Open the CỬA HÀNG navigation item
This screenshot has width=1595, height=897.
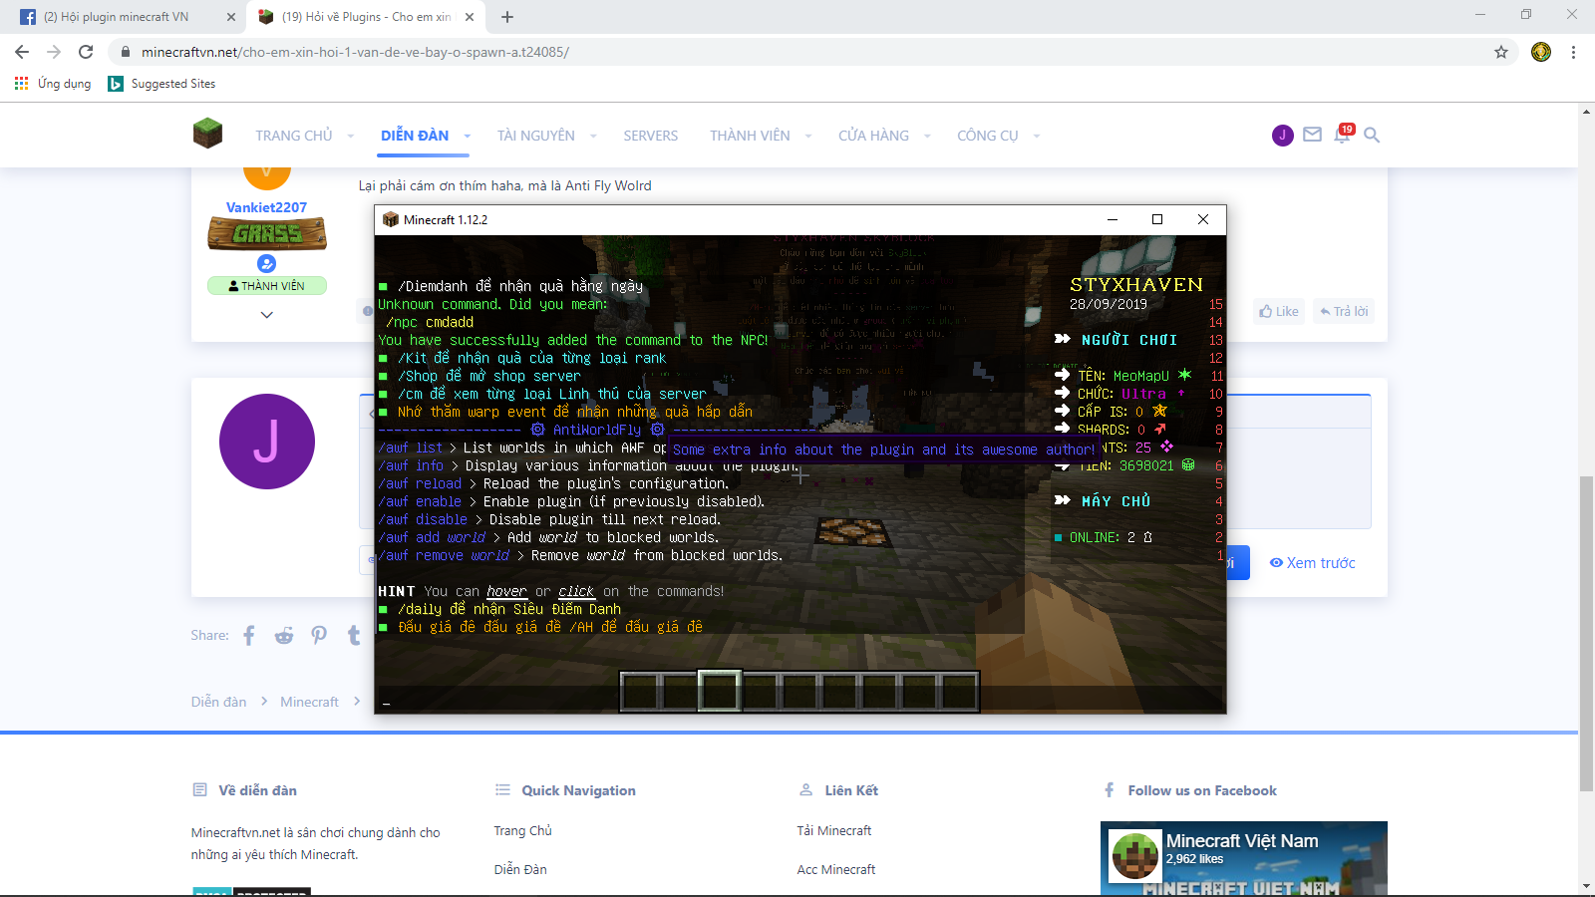[x=873, y=136]
